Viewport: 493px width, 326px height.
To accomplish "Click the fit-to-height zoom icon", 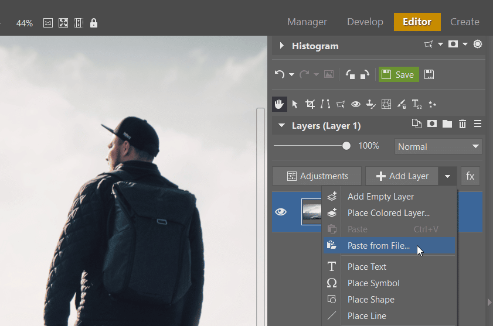I will (x=79, y=23).
